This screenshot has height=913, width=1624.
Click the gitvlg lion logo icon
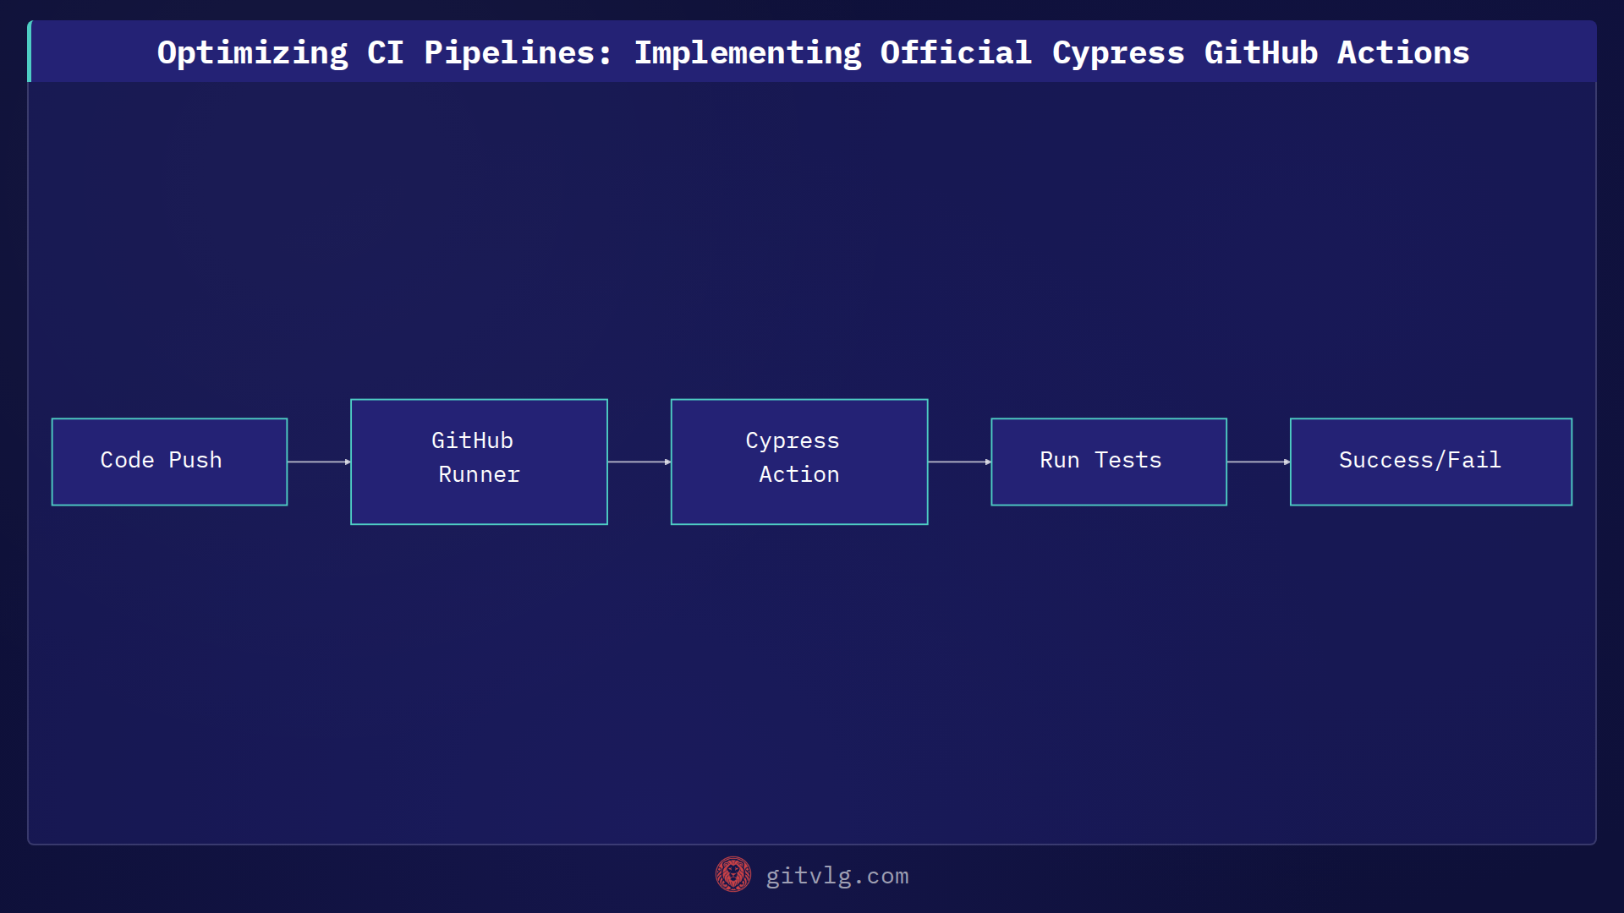733,875
